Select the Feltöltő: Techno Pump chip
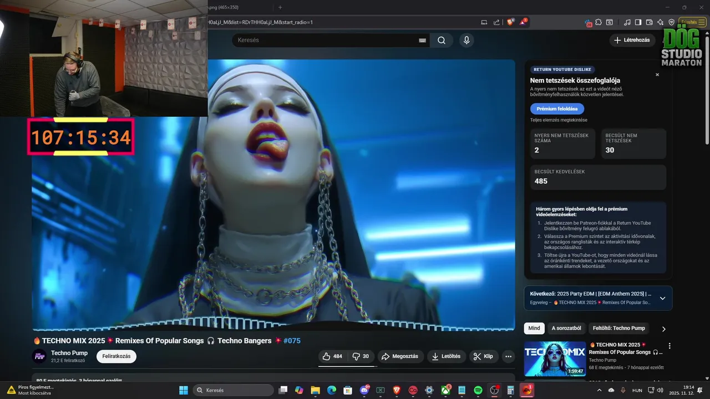This screenshot has height=399, width=710. (619, 328)
